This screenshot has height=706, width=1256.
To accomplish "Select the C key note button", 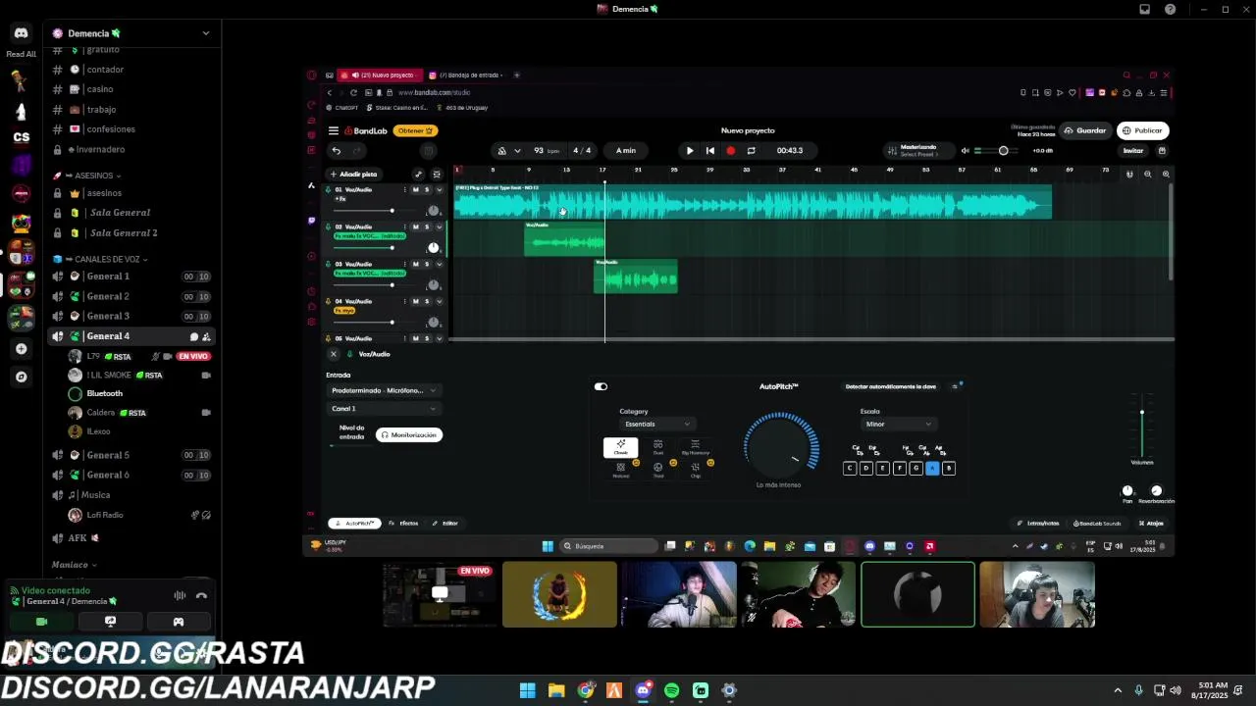I will (x=850, y=469).
